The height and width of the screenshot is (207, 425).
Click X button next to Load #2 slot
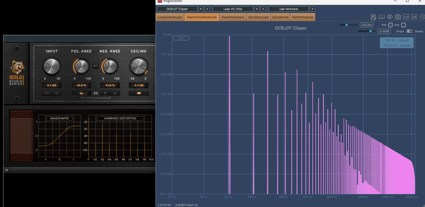tap(263, 9)
